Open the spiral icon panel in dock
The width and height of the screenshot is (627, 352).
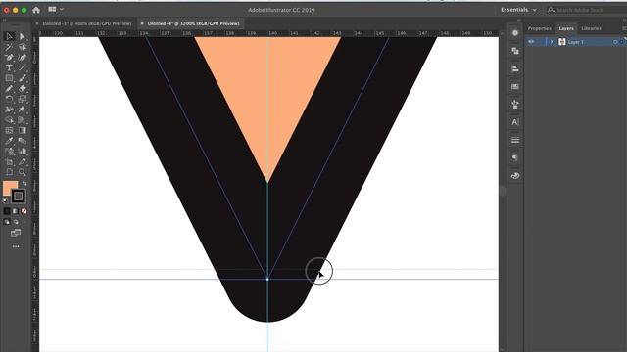coord(515,176)
